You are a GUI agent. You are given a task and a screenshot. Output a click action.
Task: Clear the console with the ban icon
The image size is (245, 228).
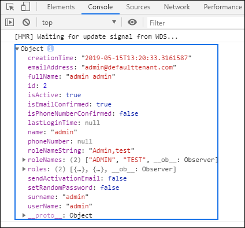pyautogui.click(x=26, y=23)
